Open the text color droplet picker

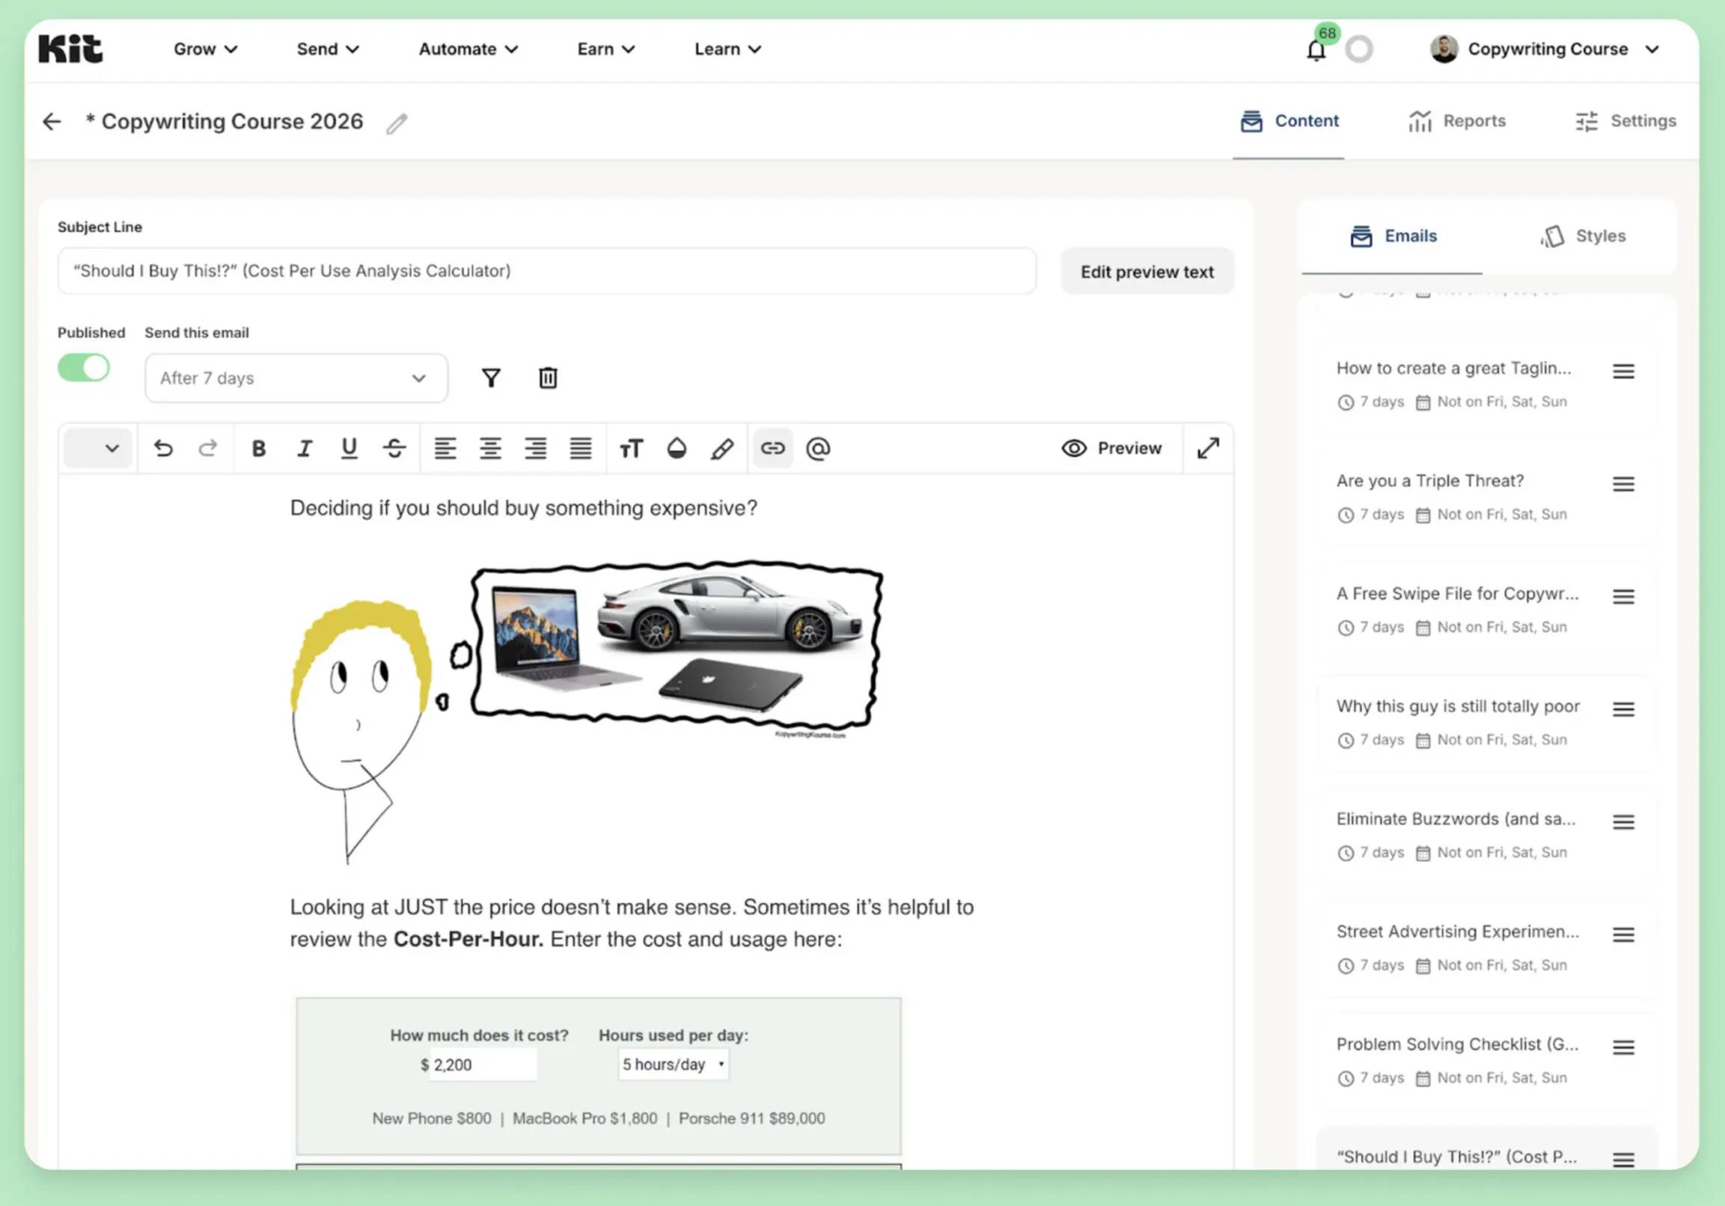point(677,448)
